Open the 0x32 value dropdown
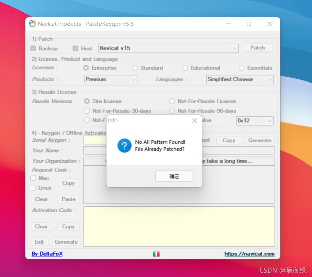Viewport: 312px width, 277px height. pyautogui.click(x=255, y=121)
